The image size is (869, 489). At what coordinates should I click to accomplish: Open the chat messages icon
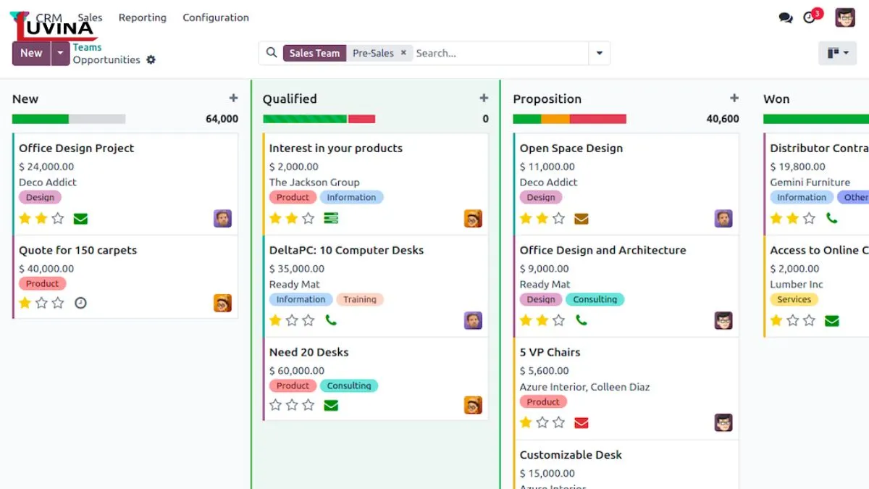[x=785, y=17]
